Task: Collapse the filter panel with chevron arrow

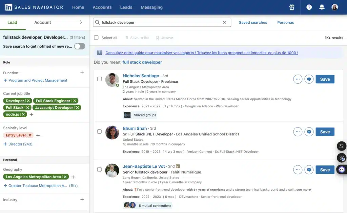Action: [x=81, y=23]
